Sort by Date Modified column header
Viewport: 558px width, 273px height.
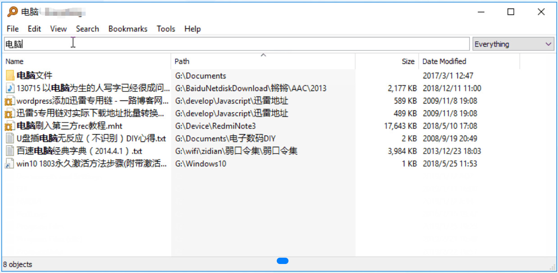[x=469, y=61]
